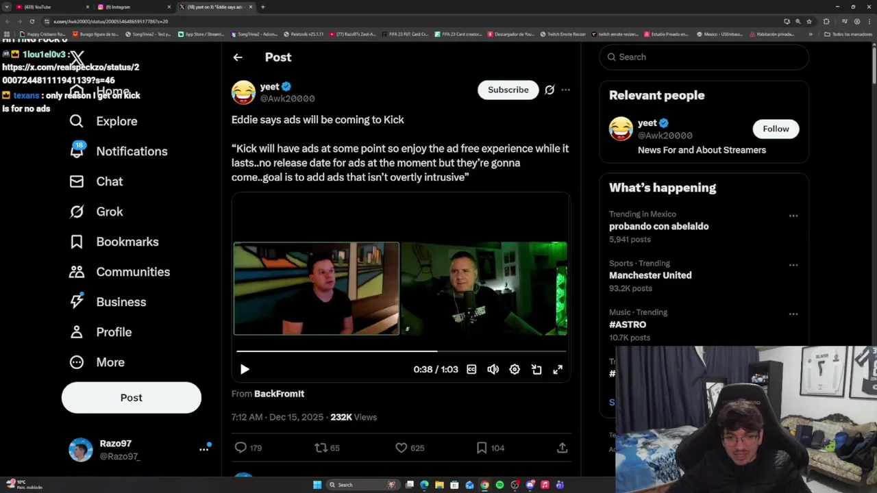Screen dimensions: 877x493
Task: Click the browser address bar URL
Action: (x=110, y=21)
